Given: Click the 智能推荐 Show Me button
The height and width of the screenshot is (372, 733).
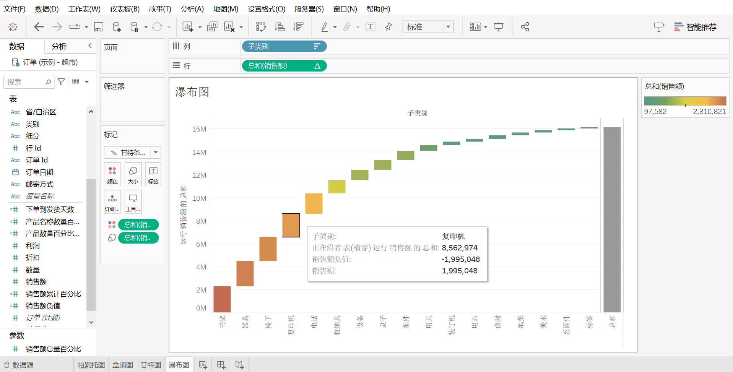Looking at the screenshot, I should click(696, 27).
